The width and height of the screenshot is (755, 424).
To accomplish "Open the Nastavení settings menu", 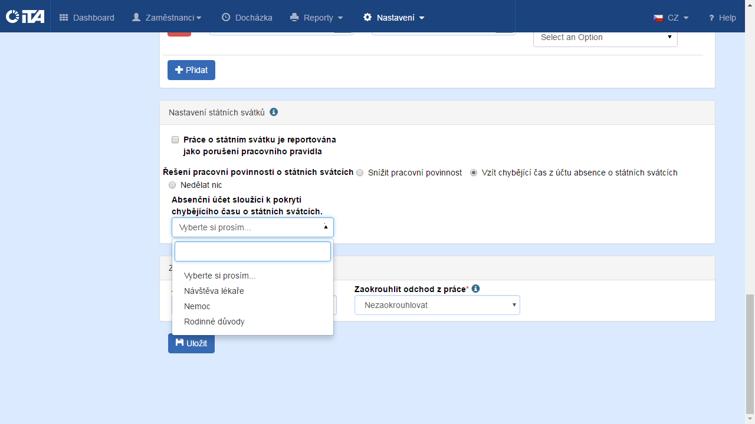I will 394,18.
